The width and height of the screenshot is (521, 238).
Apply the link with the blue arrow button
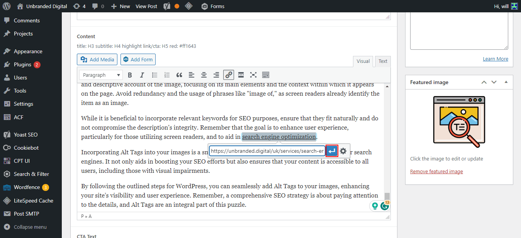332,151
